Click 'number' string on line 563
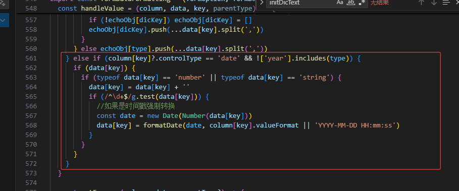Image resolution: width=459 pixels, height=191 pixels. click(x=190, y=78)
